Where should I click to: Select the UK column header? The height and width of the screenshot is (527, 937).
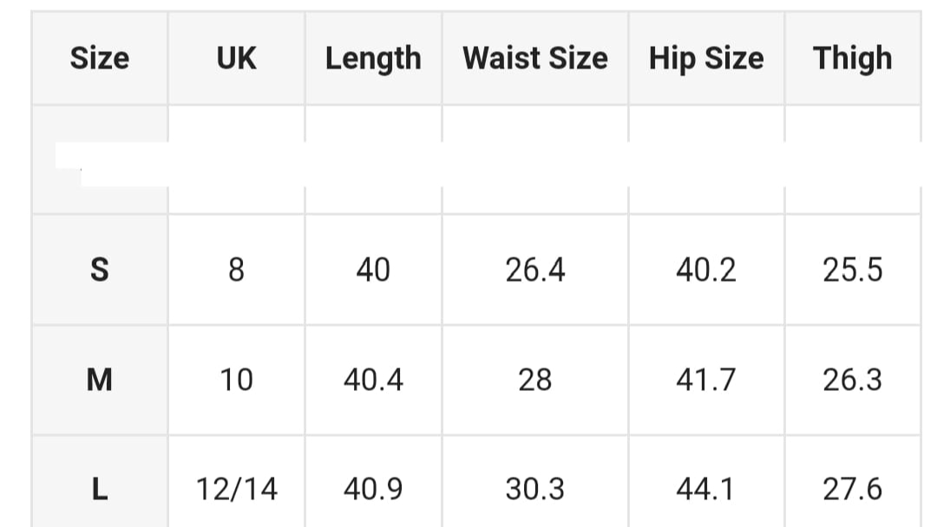coord(236,58)
